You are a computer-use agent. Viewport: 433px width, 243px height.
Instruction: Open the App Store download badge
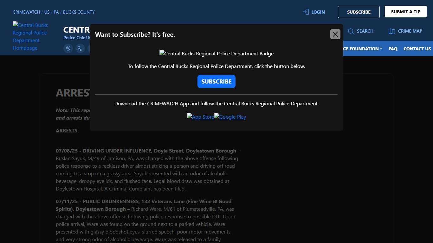point(200,117)
